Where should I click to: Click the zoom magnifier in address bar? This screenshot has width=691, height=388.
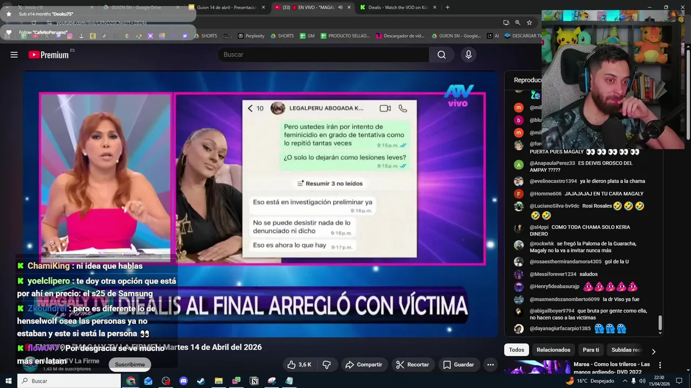(x=518, y=23)
